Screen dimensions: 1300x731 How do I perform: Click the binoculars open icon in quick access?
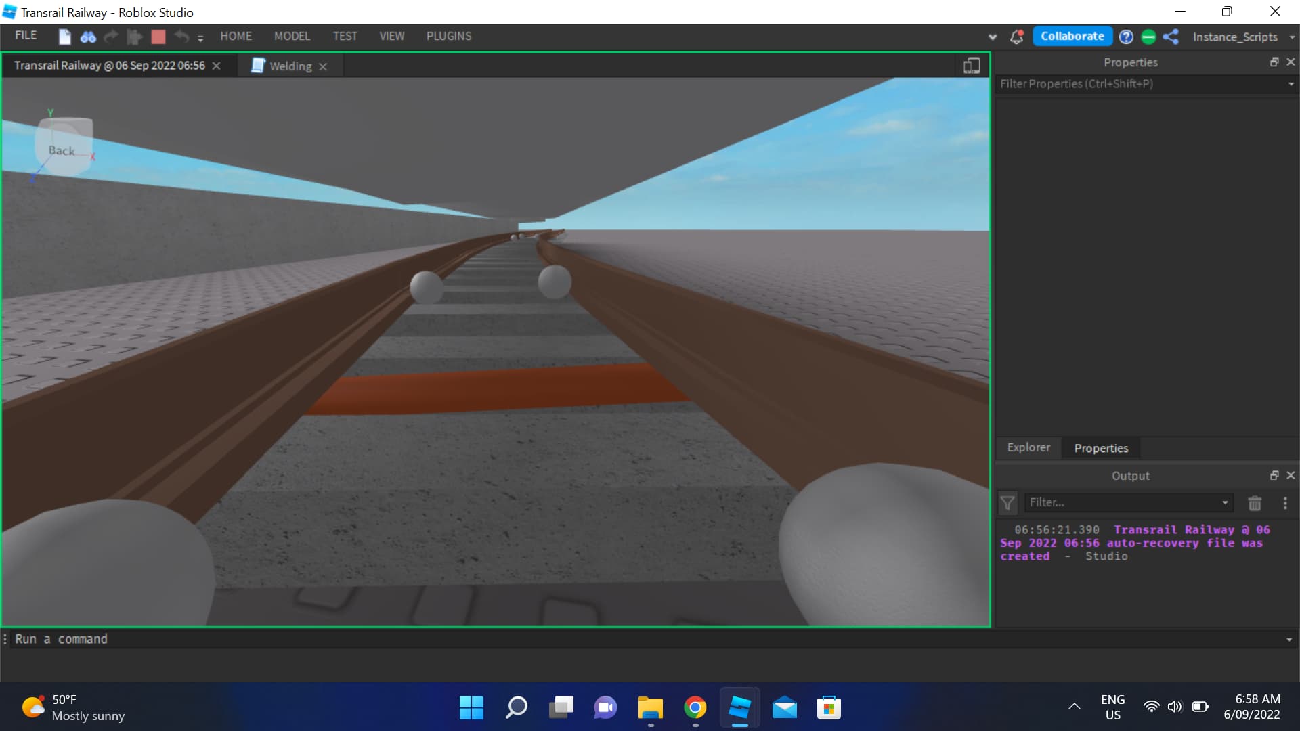click(88, 37)
